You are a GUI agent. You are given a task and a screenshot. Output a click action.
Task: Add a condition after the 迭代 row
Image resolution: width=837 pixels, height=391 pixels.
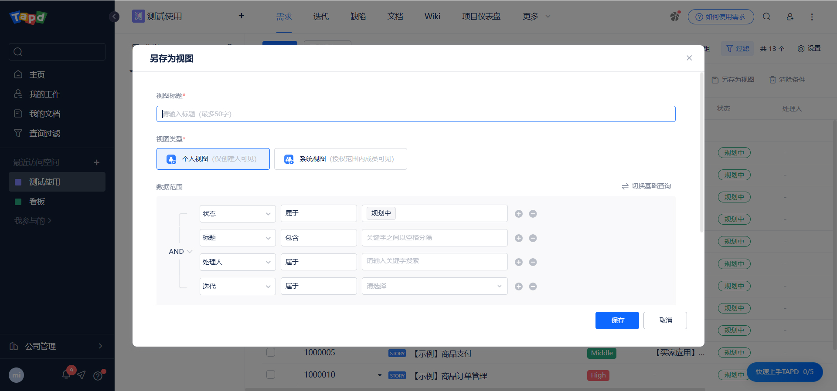(519, 287)
